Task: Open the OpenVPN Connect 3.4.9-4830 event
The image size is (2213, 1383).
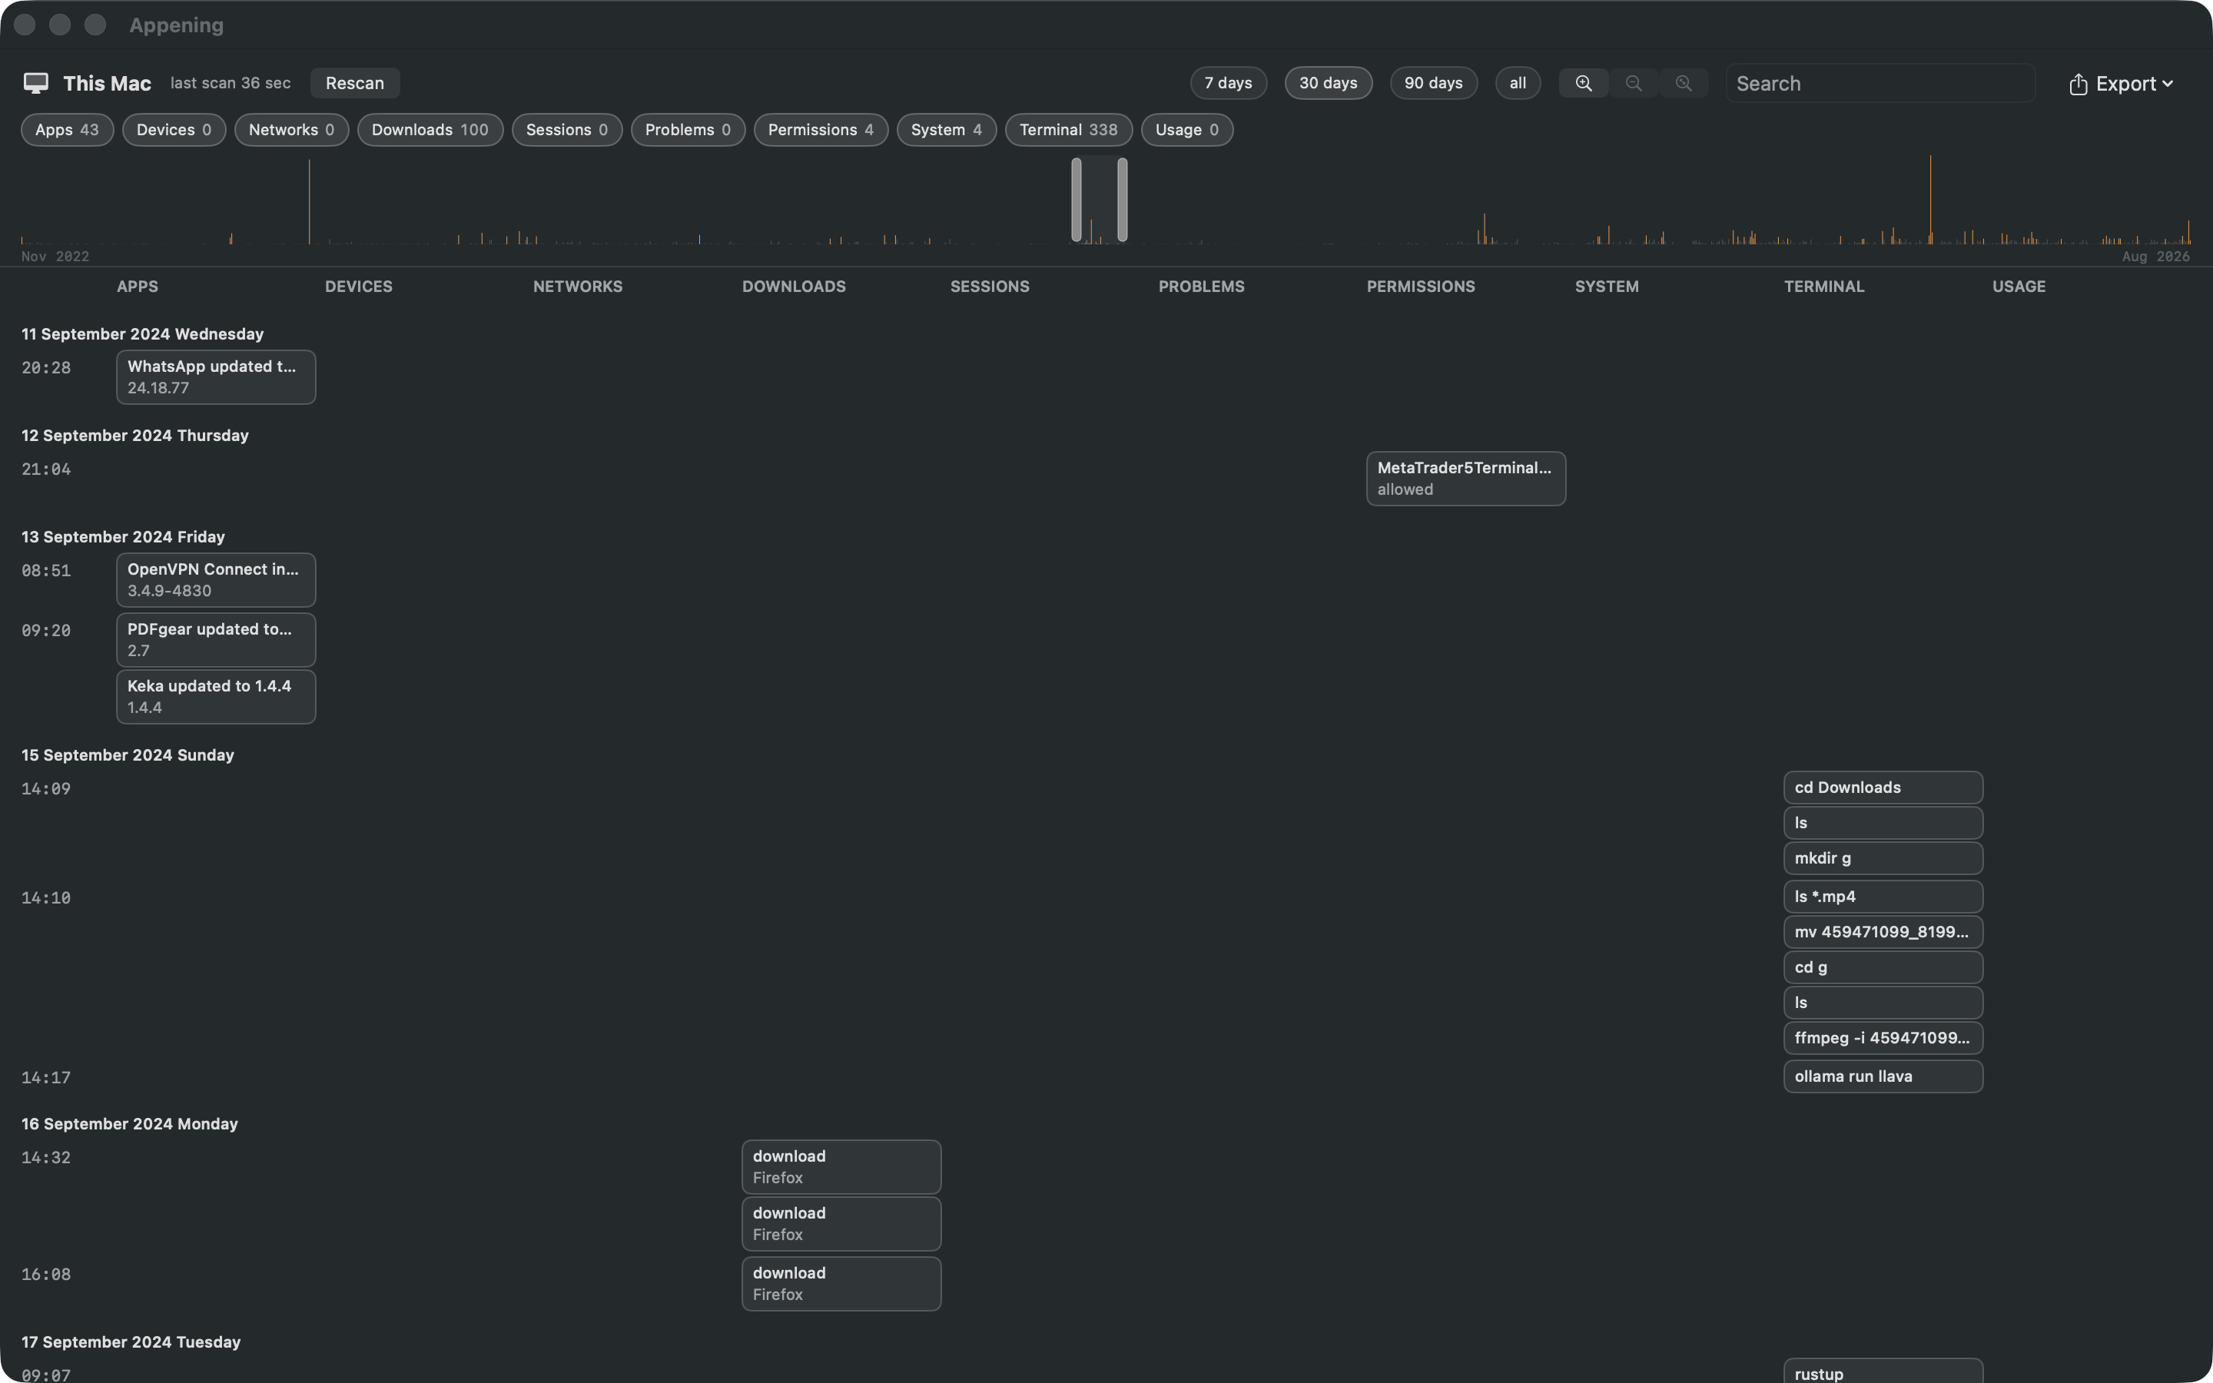Action: (216, 580)
